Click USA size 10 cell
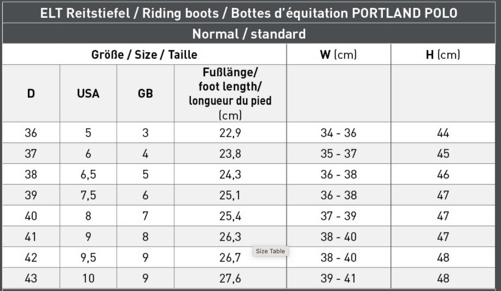 88,278
